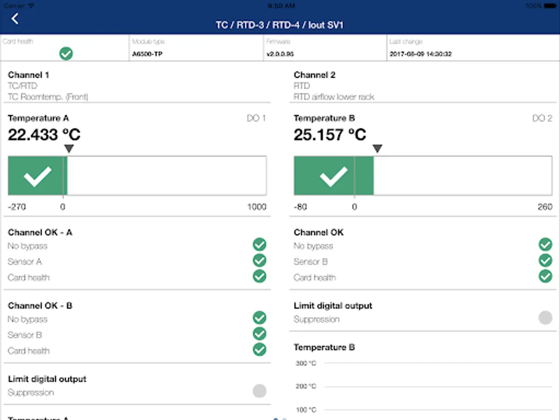
Task: Toggle Channel 1 Suppression indicator
Action: coord(259,391)
